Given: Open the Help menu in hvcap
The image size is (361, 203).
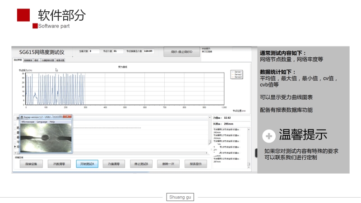Looking at the screenshot, I should pyautogui.click(x=52, y=122).
